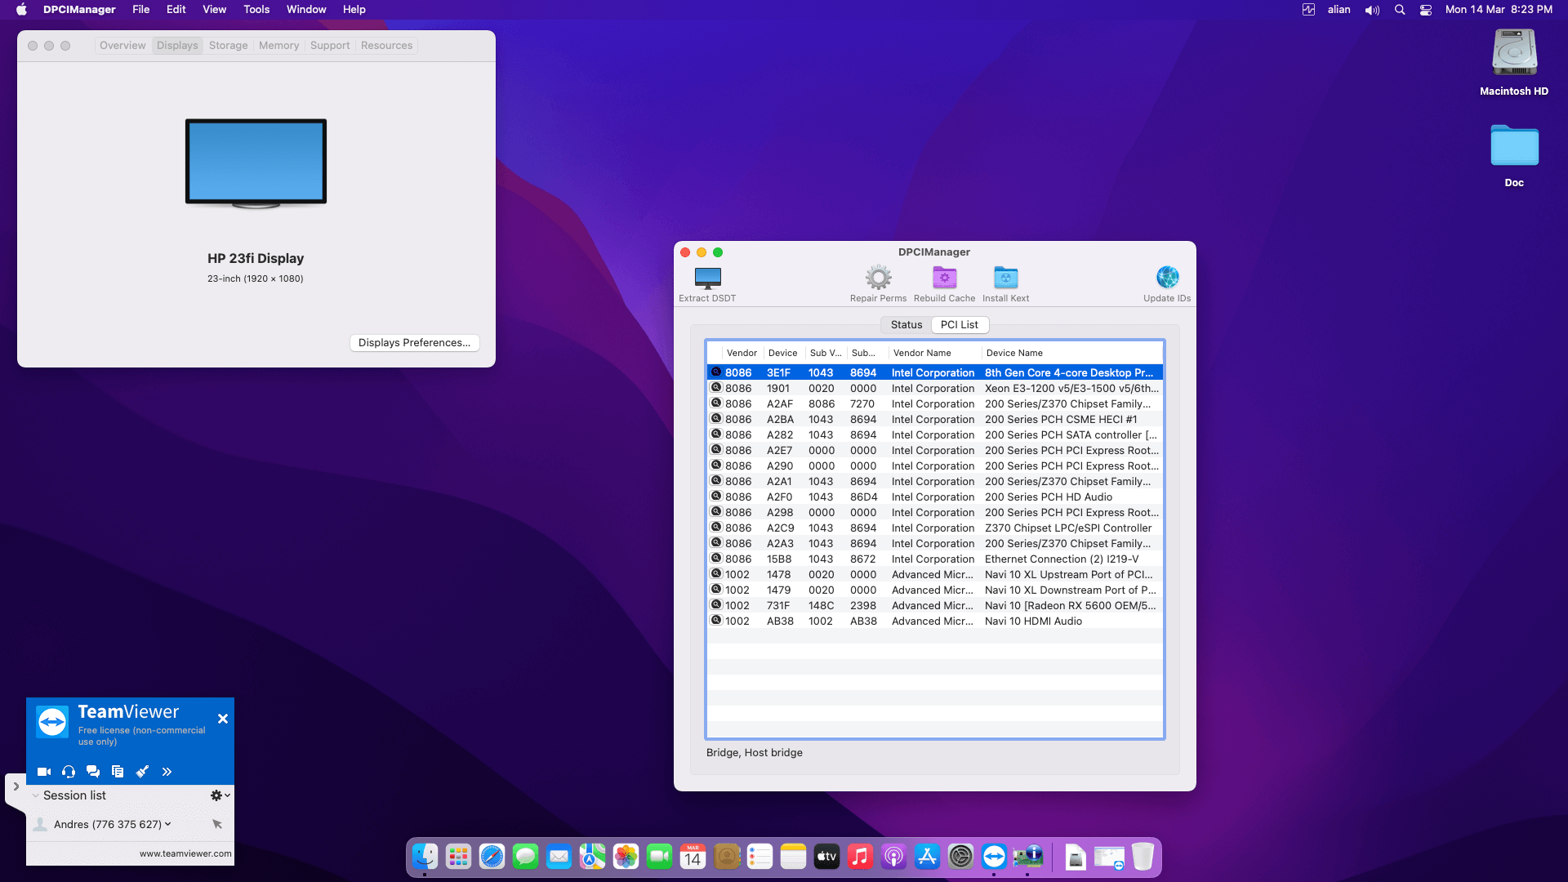Open the Session list gear dropdown
This screenshot has height=882, width=1568.
pos(220,795)
